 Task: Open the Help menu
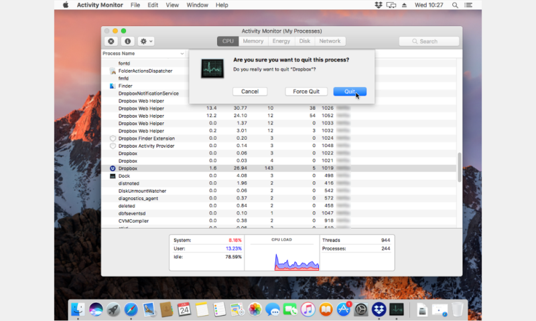coord(222,5)
